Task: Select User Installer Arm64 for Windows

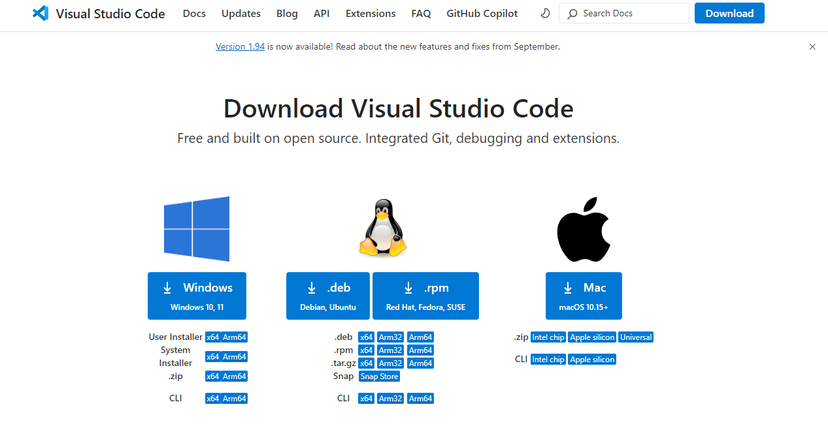Action: click(234, 337)
